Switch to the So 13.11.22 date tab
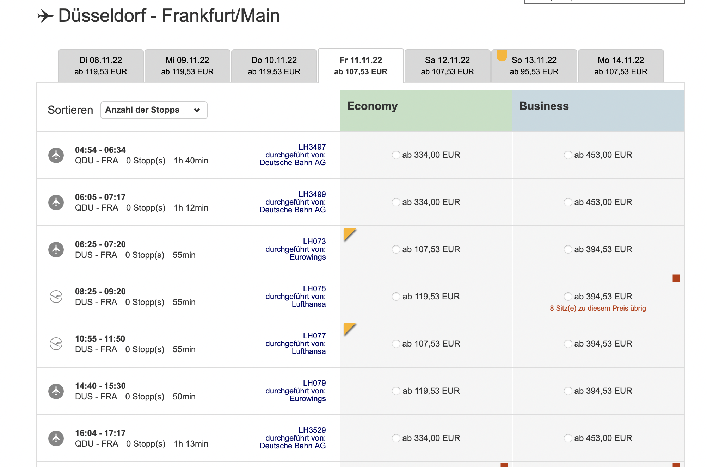Image resolution: width=707 pixels, height=467 pixels. 534,66
